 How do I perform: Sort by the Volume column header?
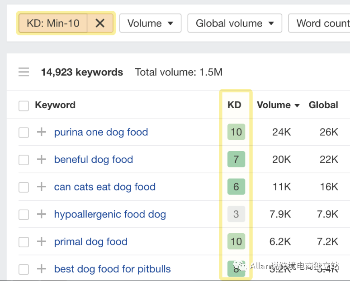click(278, 105)
